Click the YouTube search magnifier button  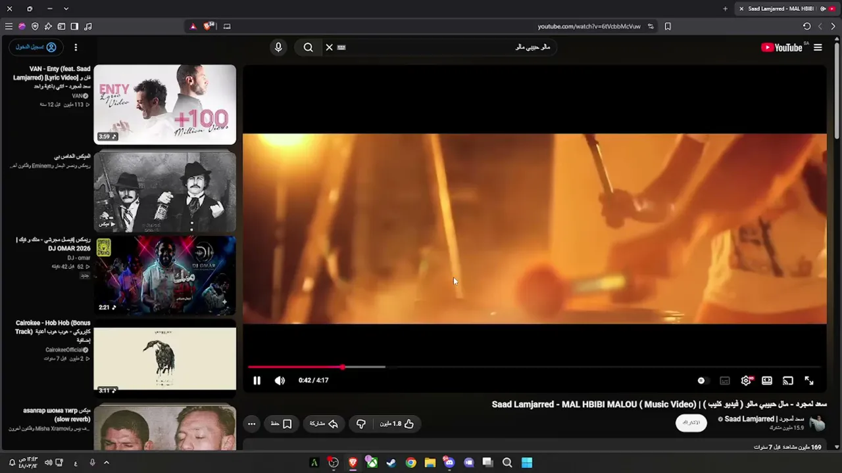pyautogui.click(x=309, y=47)
